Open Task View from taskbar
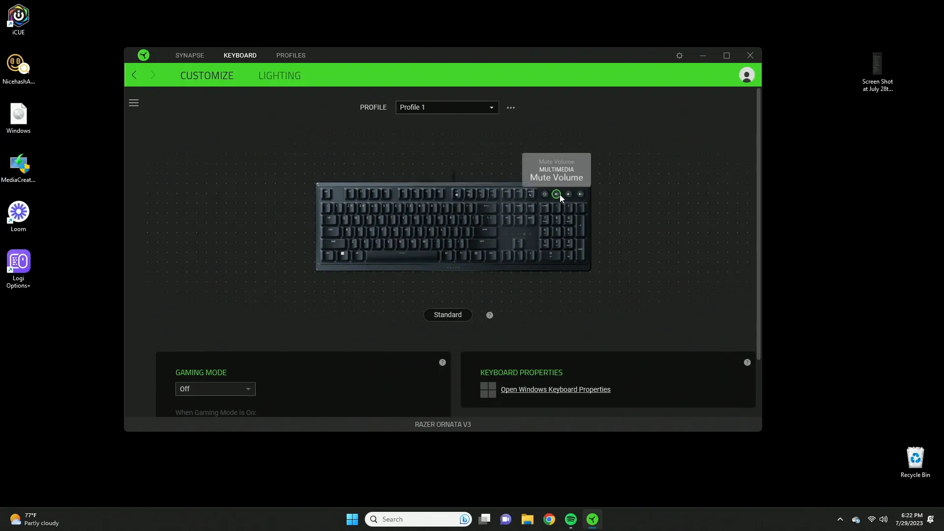 click(x=484, y=520)
